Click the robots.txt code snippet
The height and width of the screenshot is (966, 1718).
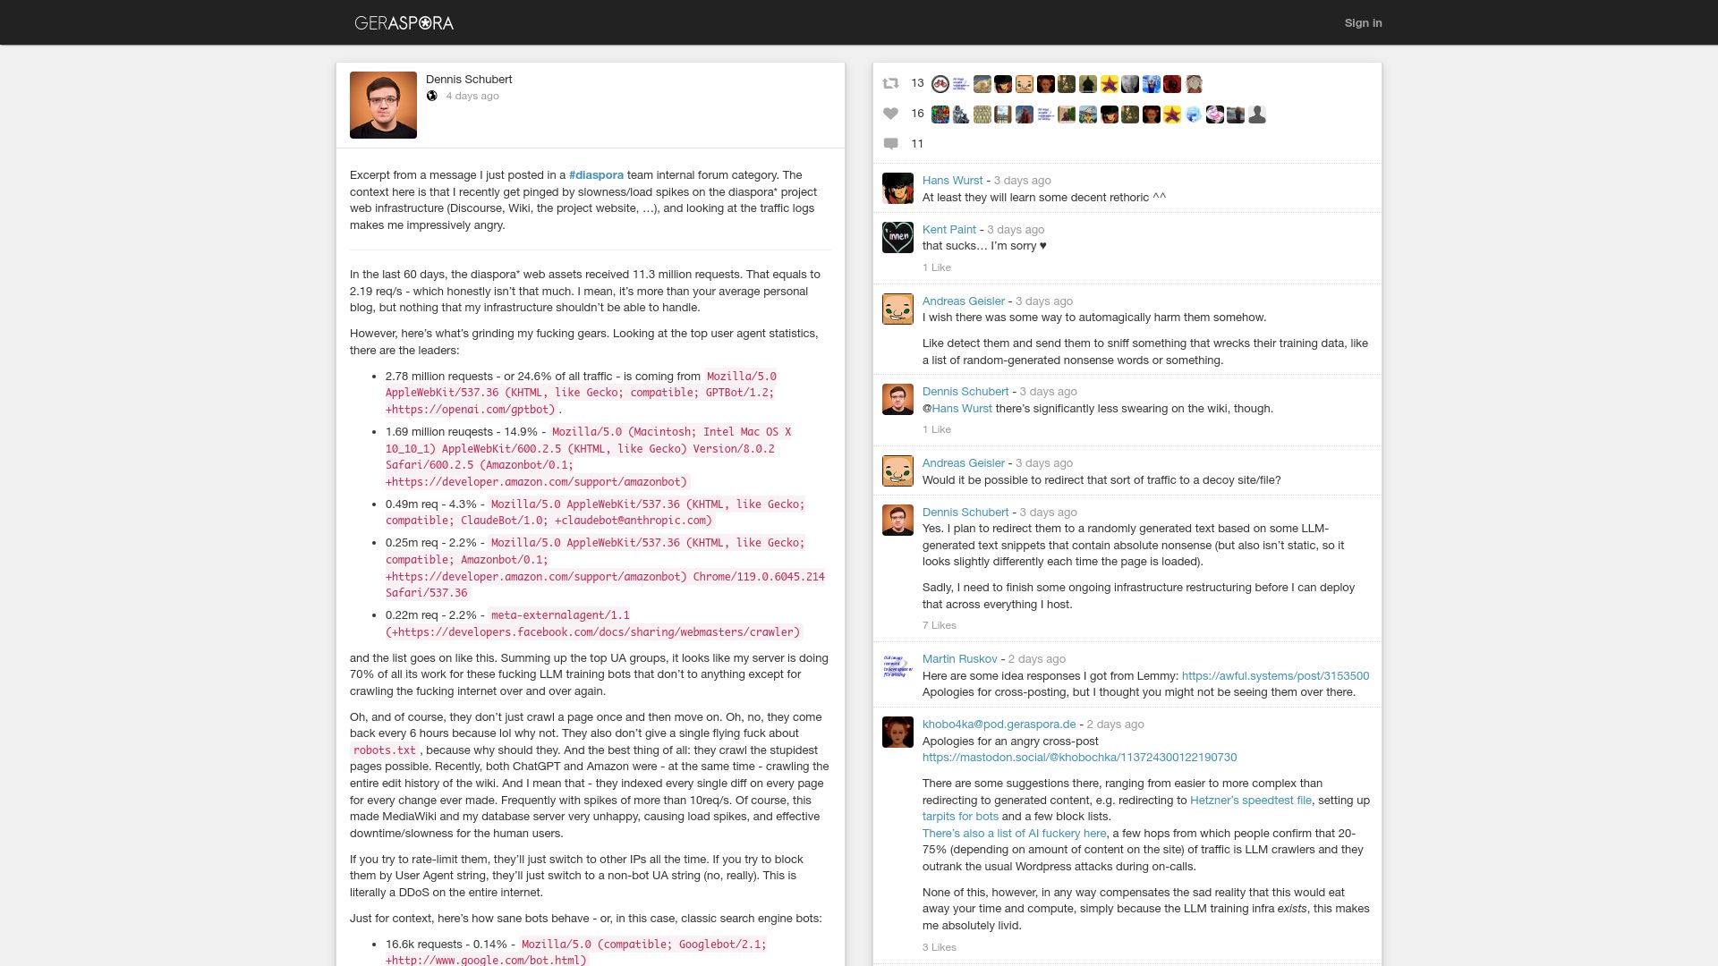[384, 750]
